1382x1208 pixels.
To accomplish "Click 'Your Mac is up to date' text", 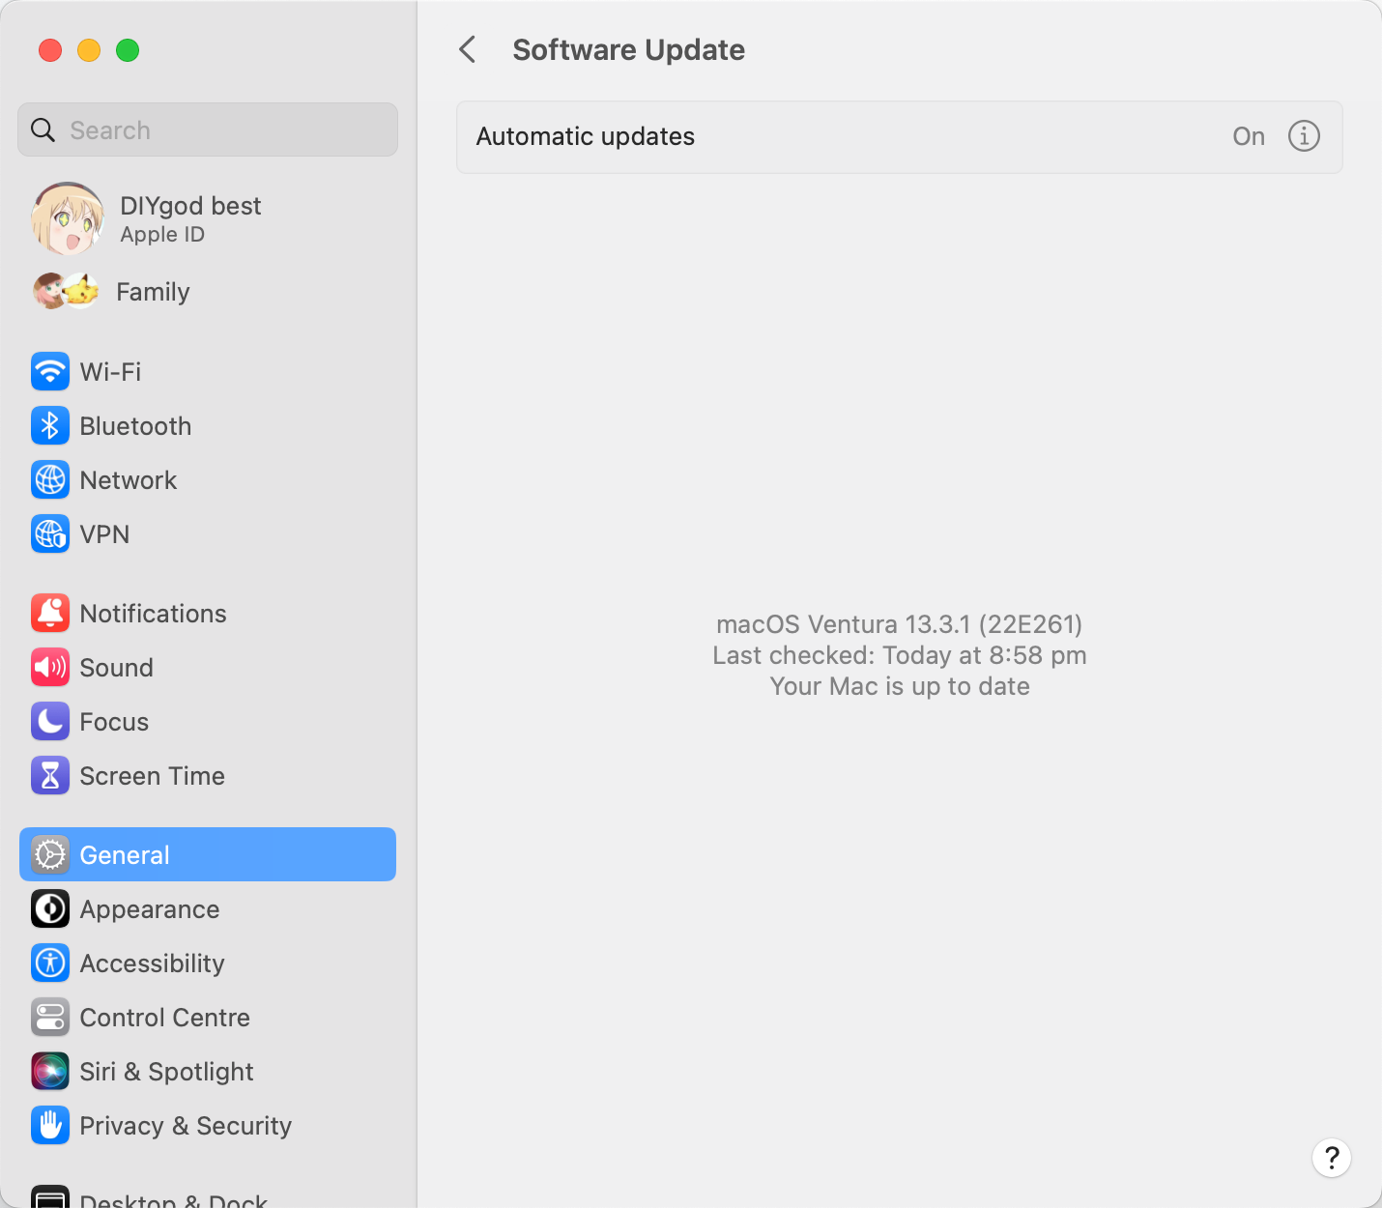I will (x=899, y=686).
